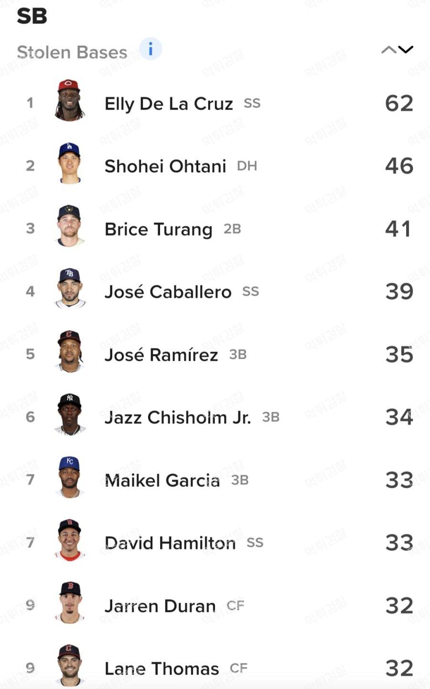The width and height of the screenshot is (430, 689).
Task: Open Jarren Duran player link
Action: (160, 606)
